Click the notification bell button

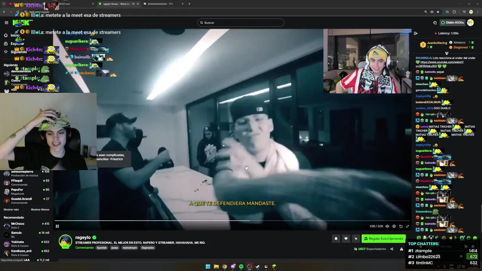coord(336,239)
